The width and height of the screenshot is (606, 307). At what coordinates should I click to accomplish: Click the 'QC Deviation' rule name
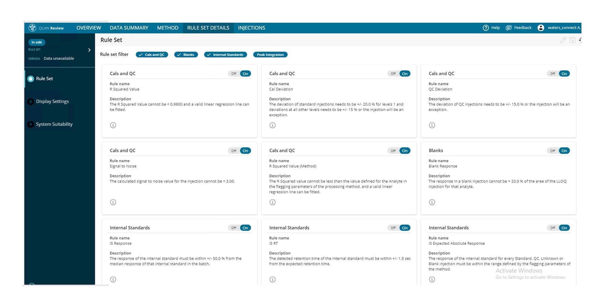point(440,89)
